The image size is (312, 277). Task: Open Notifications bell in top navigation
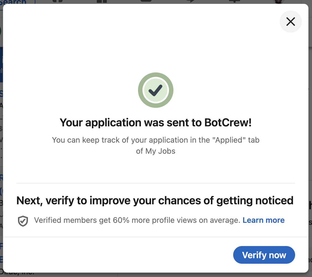point(235,1)
